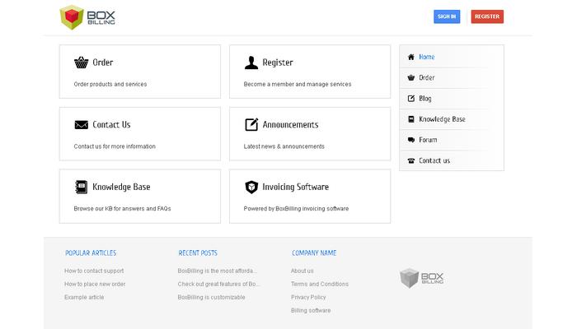Click the pencil icon on Announcements card
Screen dimensions: 577x329
[251, 125]
